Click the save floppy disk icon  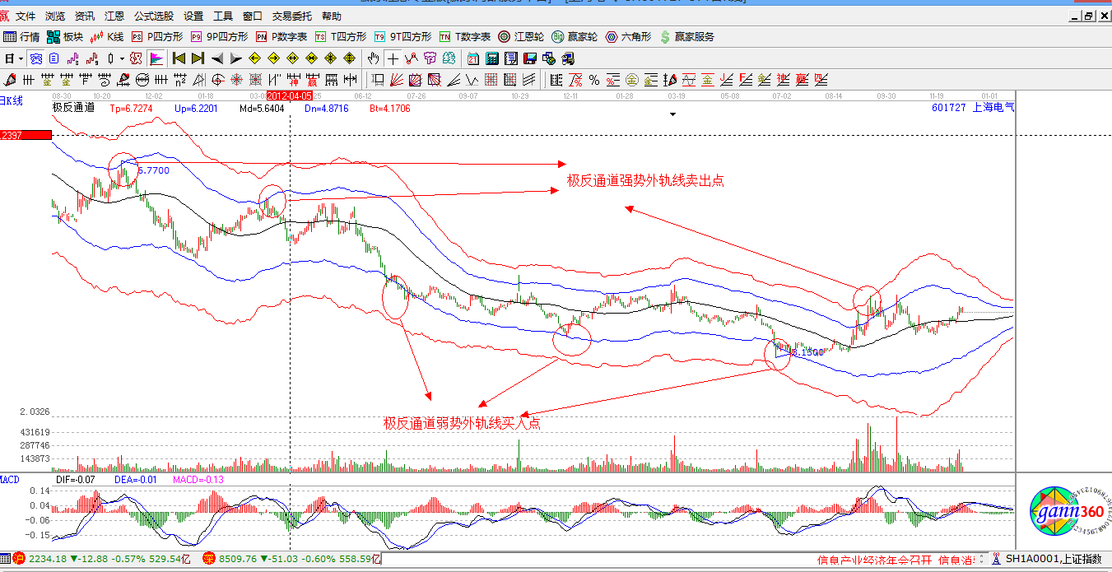(x=529, y=58)
